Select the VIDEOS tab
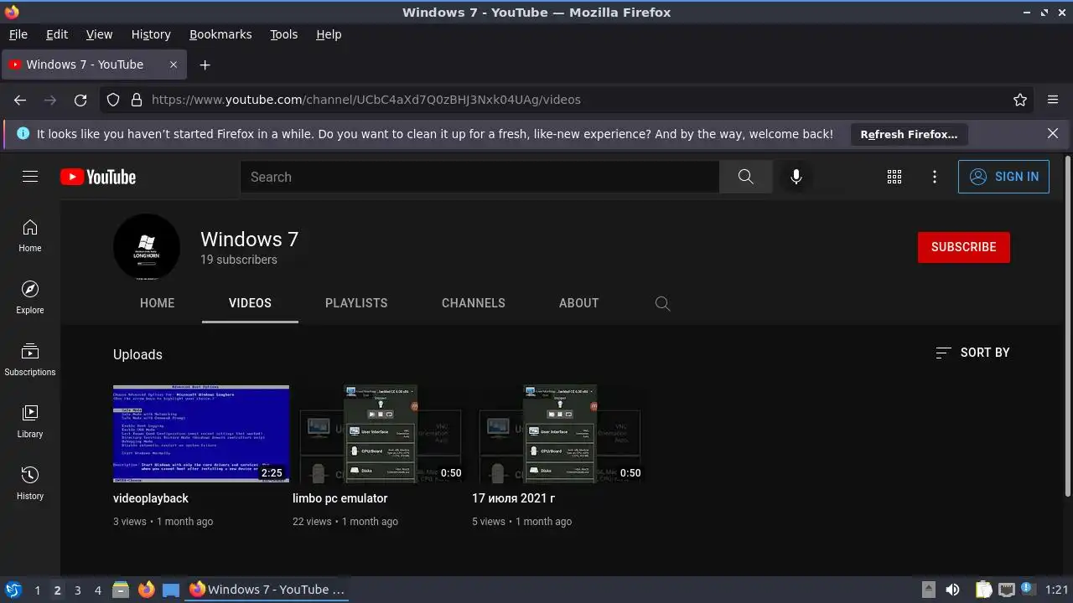Viewport: 1073px width, 603px height. (250, 303)
